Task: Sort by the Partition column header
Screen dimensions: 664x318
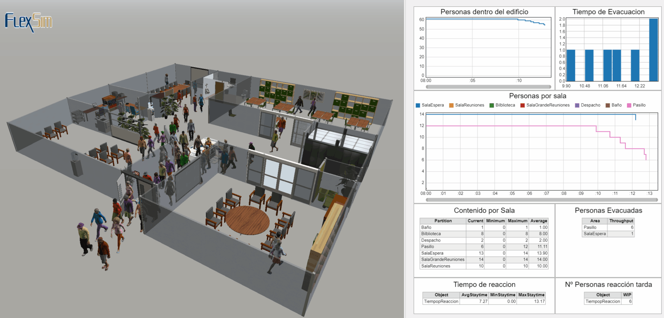Action: coord(443,221)
